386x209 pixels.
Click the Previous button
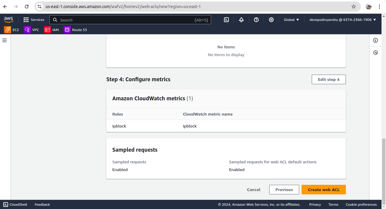pyautogui.click(x=284, y=190)
